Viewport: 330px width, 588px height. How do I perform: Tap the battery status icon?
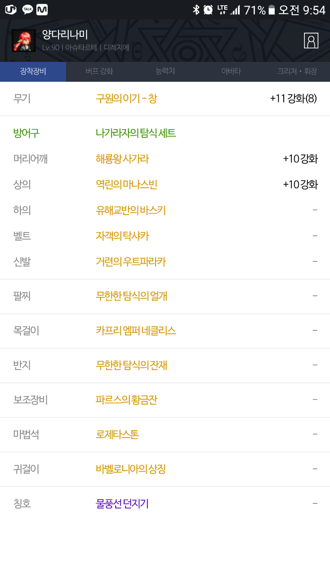pyautogui.click(x=271, y=9)
